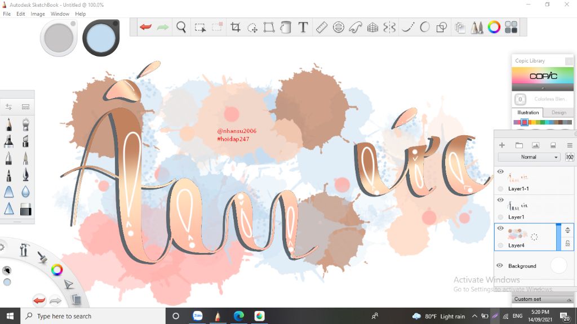Open the Color Editor wheel in top toolbar
Viewport: 577px width, 324px height.
click(x=494, y=27)
